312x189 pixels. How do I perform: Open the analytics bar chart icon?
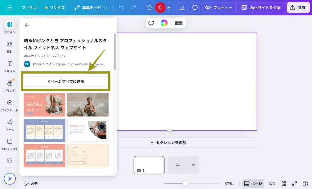click(182, 8)
